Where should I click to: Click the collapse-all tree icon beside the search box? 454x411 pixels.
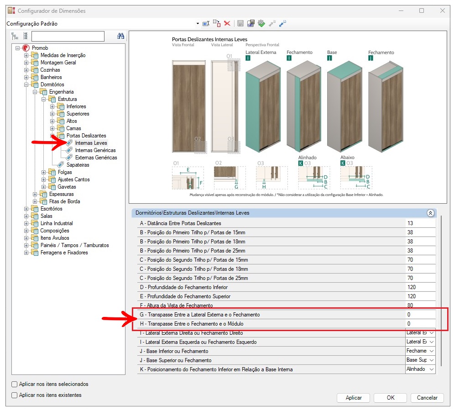pos(25,36)
